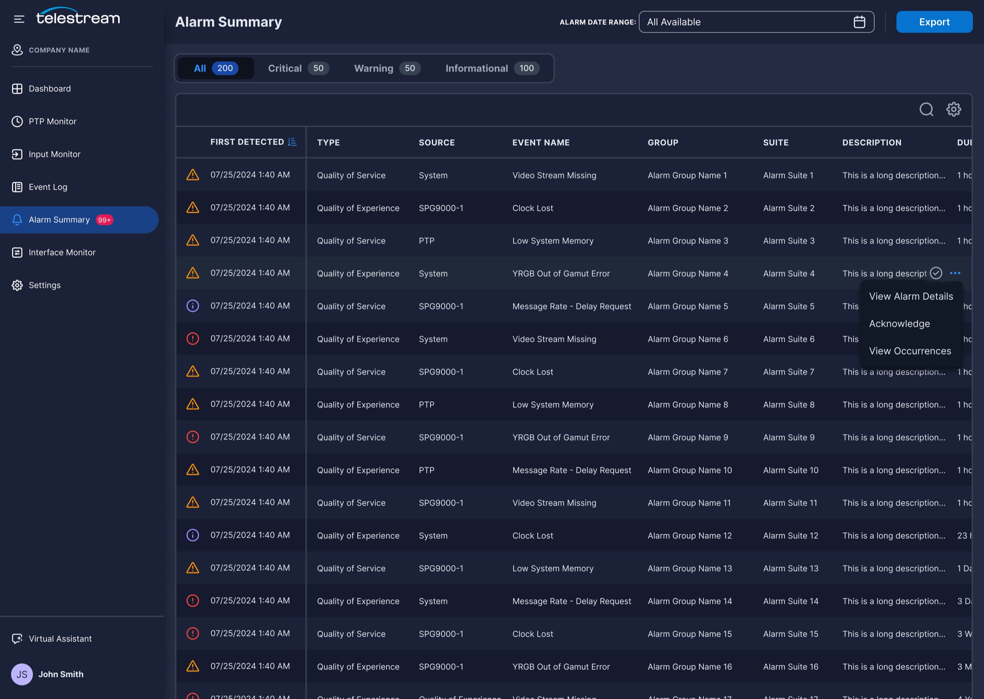
Task: Switch to the Critical tab
Action: [x=298, y=68]
